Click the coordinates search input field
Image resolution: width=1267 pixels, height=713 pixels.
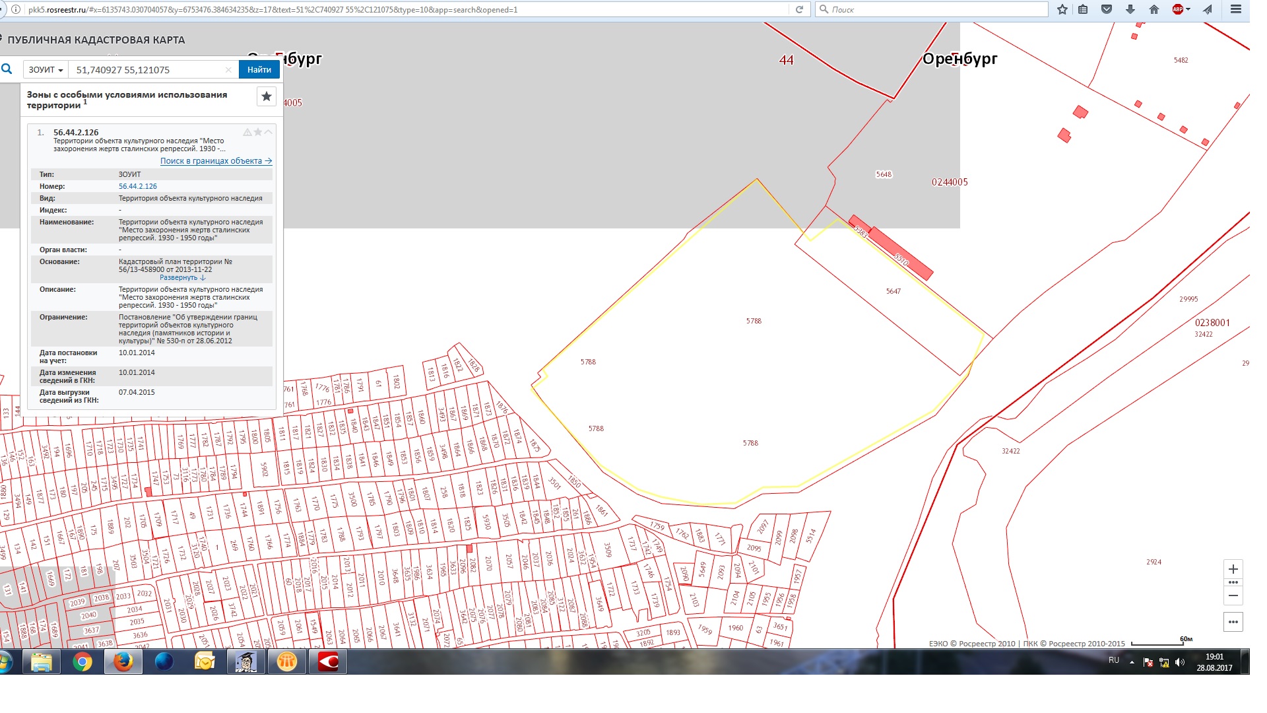[x=145, y=69]
